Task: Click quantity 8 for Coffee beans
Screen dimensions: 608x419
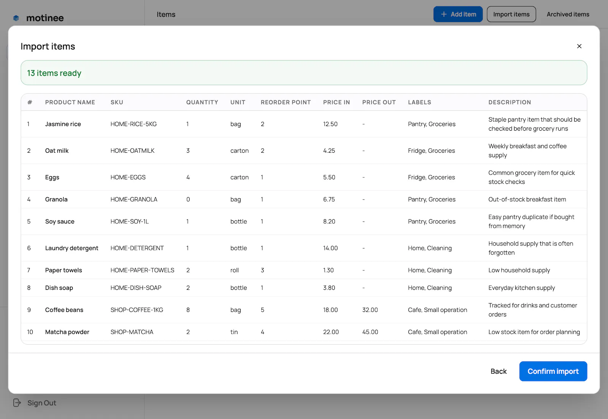Action: [x=188, y=310]
